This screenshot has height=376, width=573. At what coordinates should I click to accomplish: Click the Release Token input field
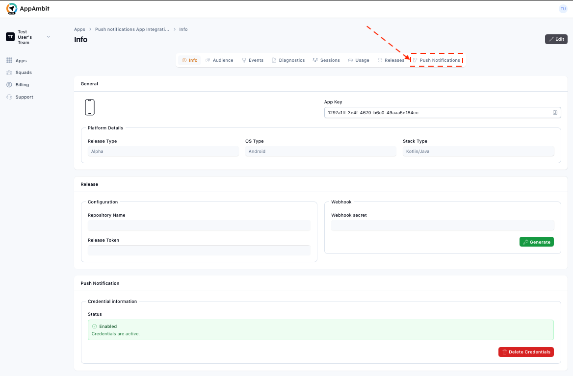(x=199, y=250)
